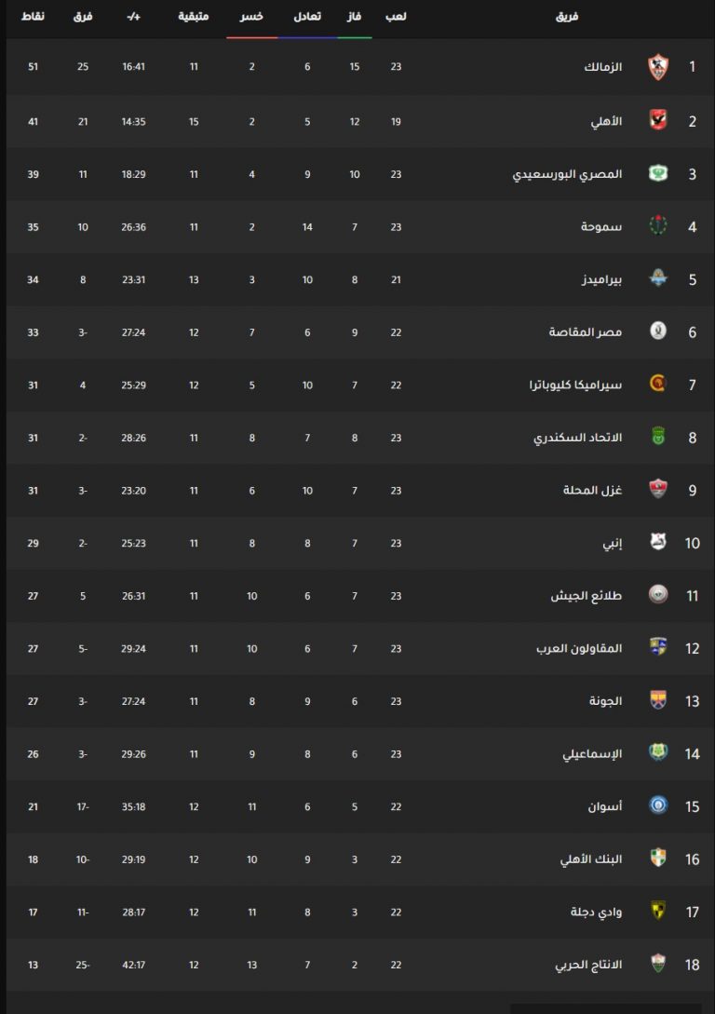Click team name الاتحاد السكندري

tap(577, 438)
